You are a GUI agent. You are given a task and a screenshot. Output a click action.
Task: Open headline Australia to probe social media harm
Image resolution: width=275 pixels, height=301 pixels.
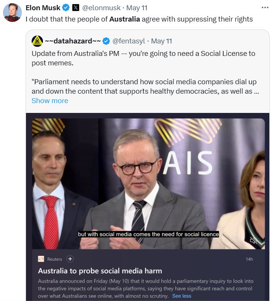tap(100, 271)
